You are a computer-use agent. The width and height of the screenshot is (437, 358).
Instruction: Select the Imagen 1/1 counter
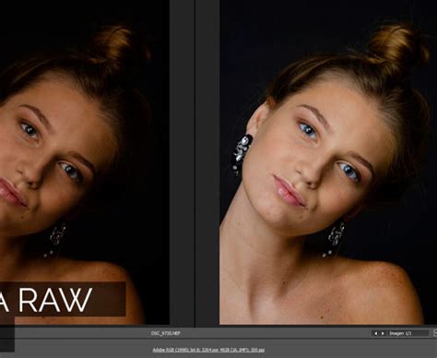pos(408,333)
